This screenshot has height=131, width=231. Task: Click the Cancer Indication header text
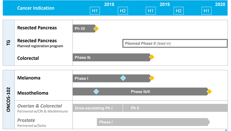pos(36,8)
